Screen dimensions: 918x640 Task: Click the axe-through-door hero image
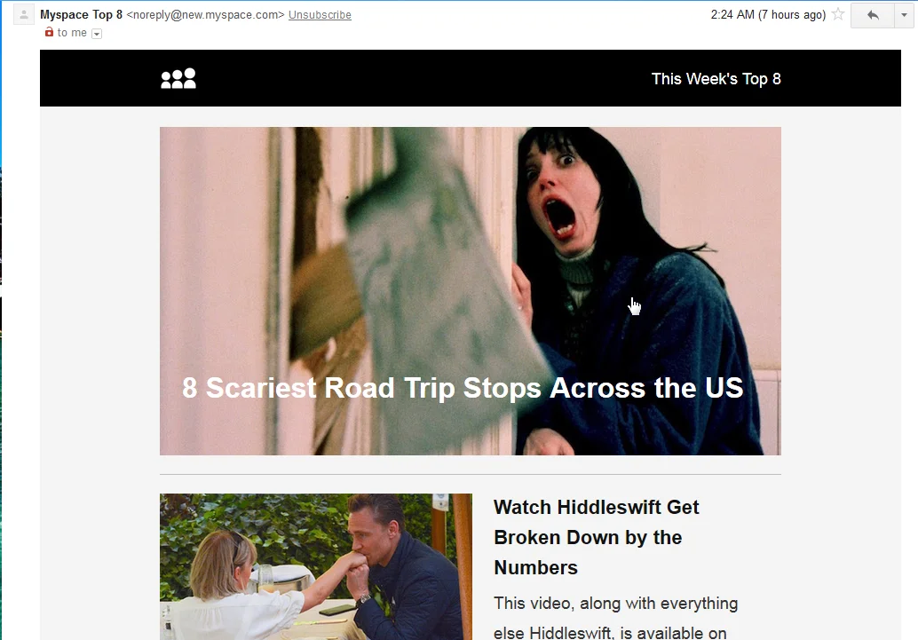(x=471, y=291)
